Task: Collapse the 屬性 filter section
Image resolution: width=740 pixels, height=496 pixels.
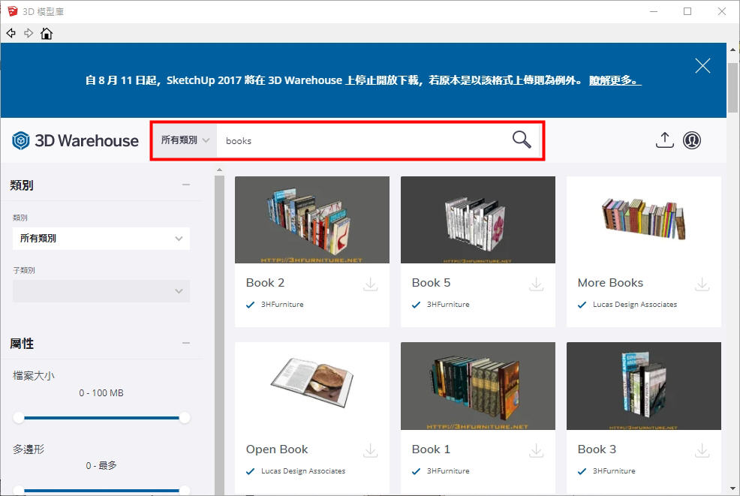Action: click(186, 343)
